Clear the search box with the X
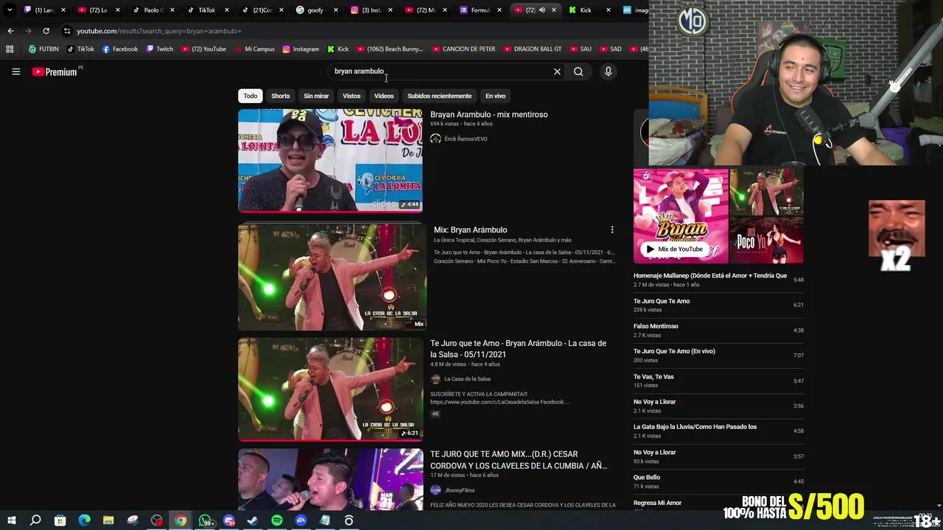The height and width of the screenshot is (530, 943). (557, 71)
